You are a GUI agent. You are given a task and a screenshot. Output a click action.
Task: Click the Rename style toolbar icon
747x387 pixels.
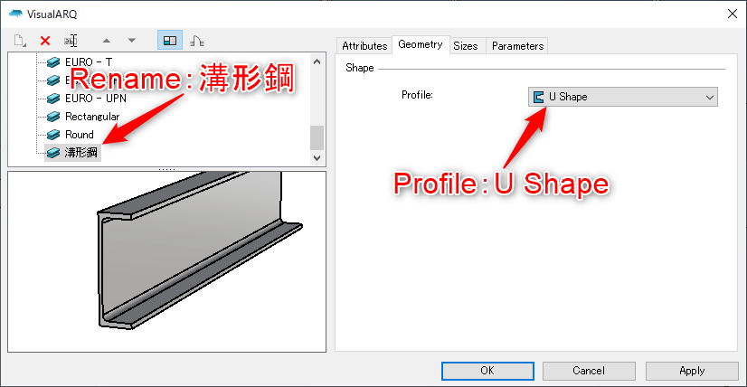pyautogui.click(x=71, y=41)
